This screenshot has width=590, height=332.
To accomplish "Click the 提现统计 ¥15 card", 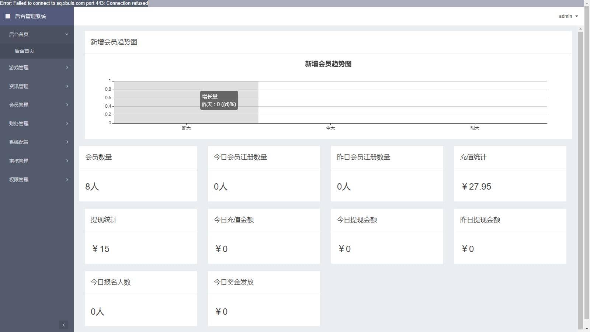I will coord(140,236).
